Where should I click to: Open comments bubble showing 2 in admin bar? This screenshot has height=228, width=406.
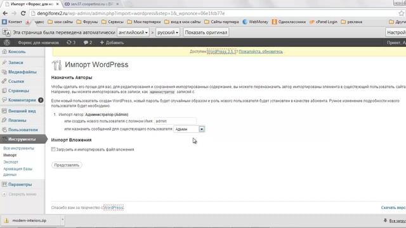coord(88,42)
